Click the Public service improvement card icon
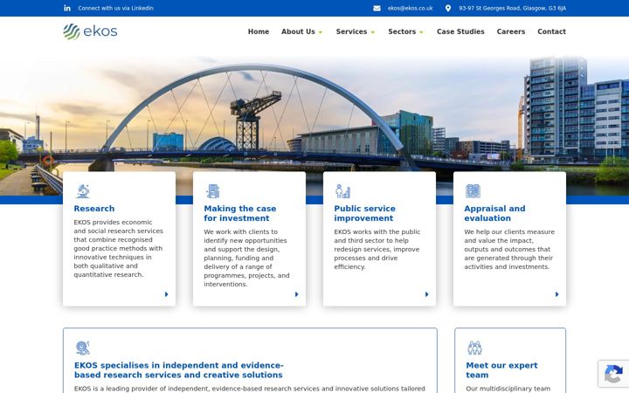The height and width of the screenshot is (393, 629). tap(342, 191)
